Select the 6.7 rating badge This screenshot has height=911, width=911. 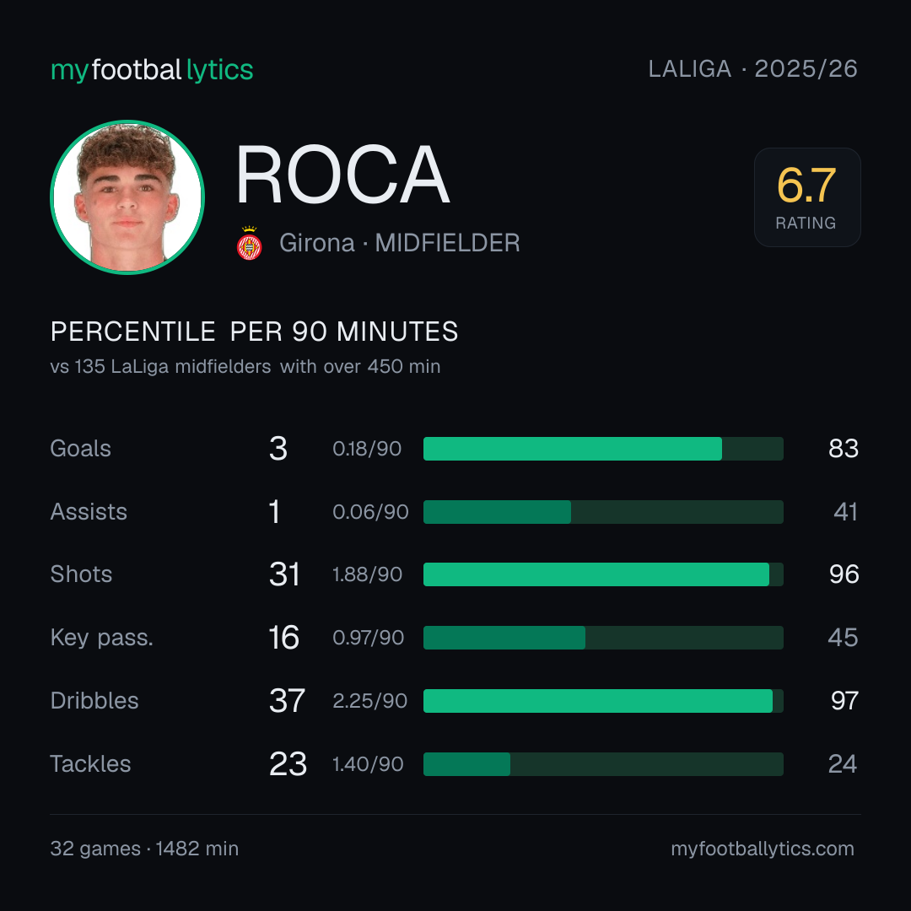[x=807, y=197]
